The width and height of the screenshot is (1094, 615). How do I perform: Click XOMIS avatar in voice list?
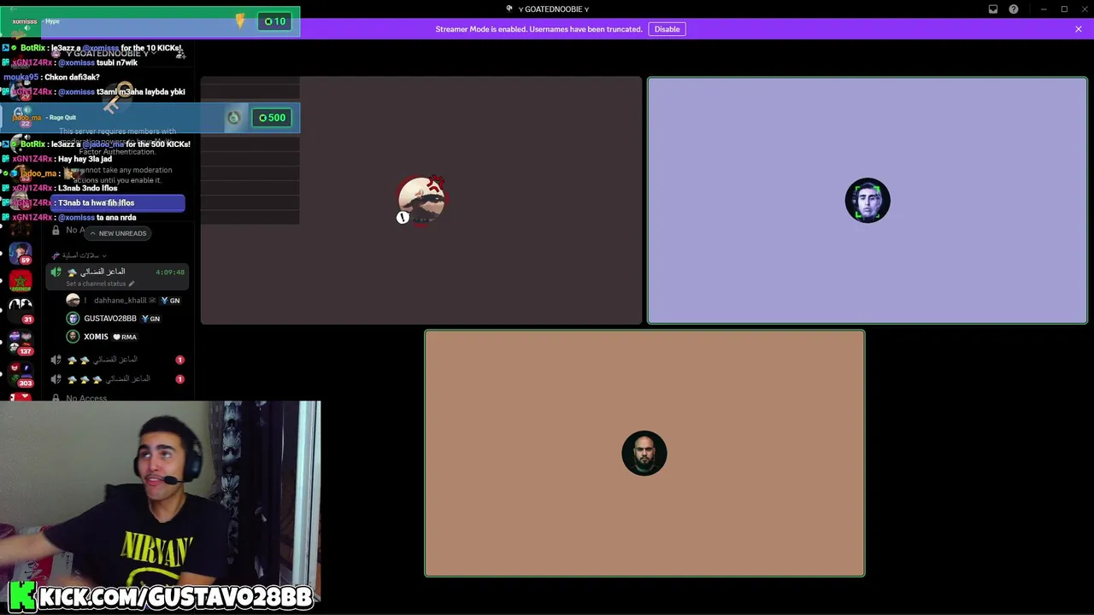(x=73, y=337)
